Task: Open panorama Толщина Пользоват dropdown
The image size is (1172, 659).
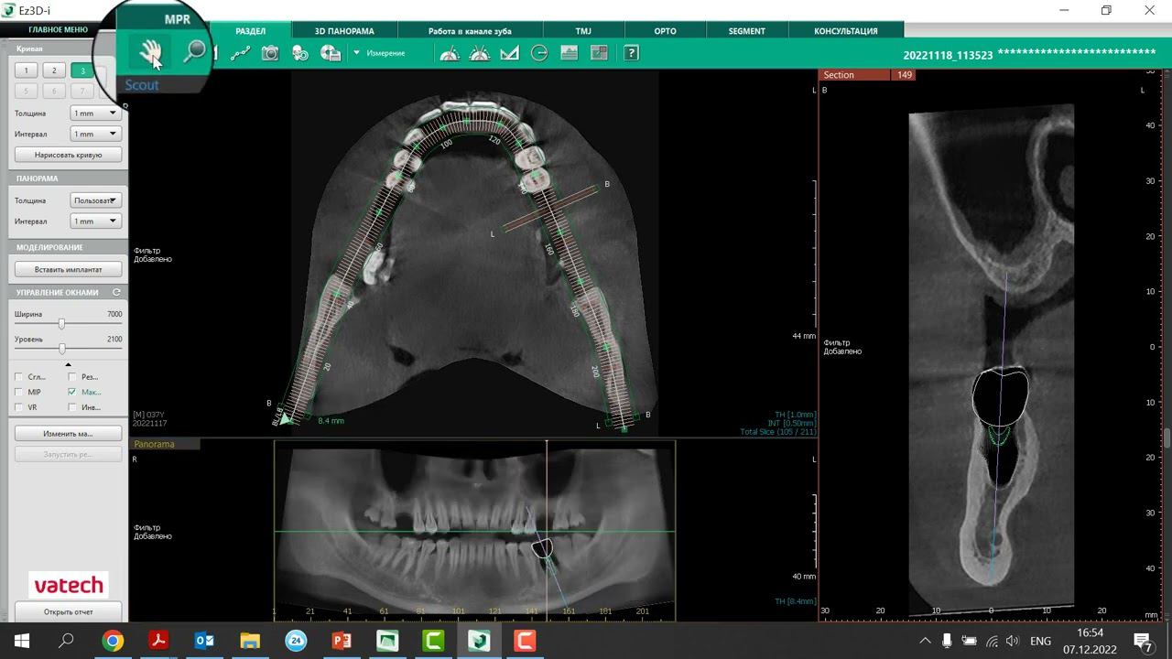Action: coord(95,200)
